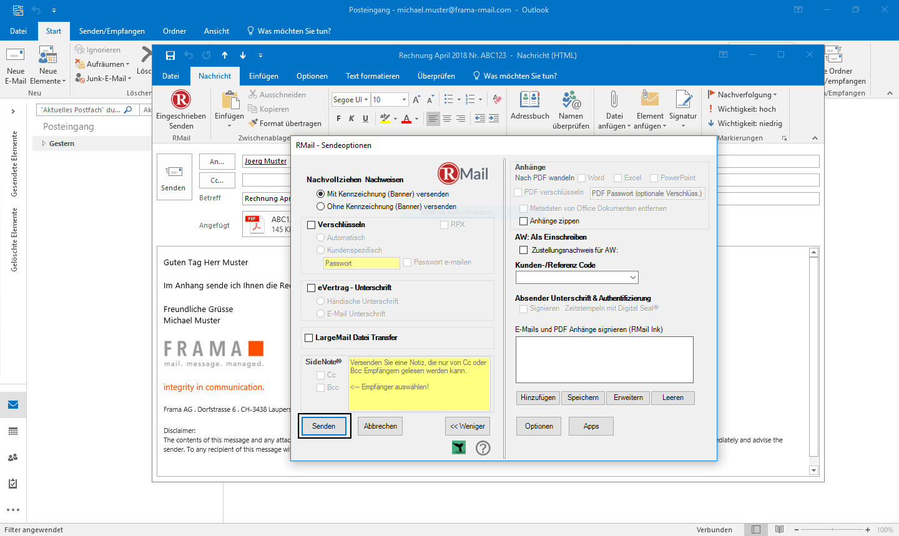Switch to the Text formatieren tab
The height and width of the screenshot is (536, 899).
point(373,76)
